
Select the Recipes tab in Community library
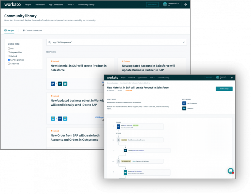point(9,31)
